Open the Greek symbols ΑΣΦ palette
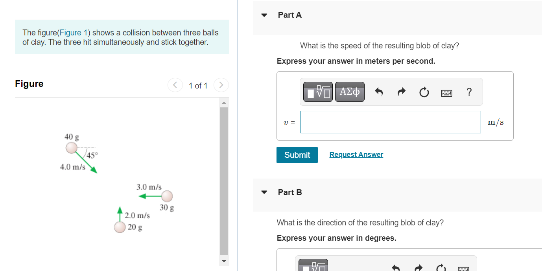 (349, 92)
